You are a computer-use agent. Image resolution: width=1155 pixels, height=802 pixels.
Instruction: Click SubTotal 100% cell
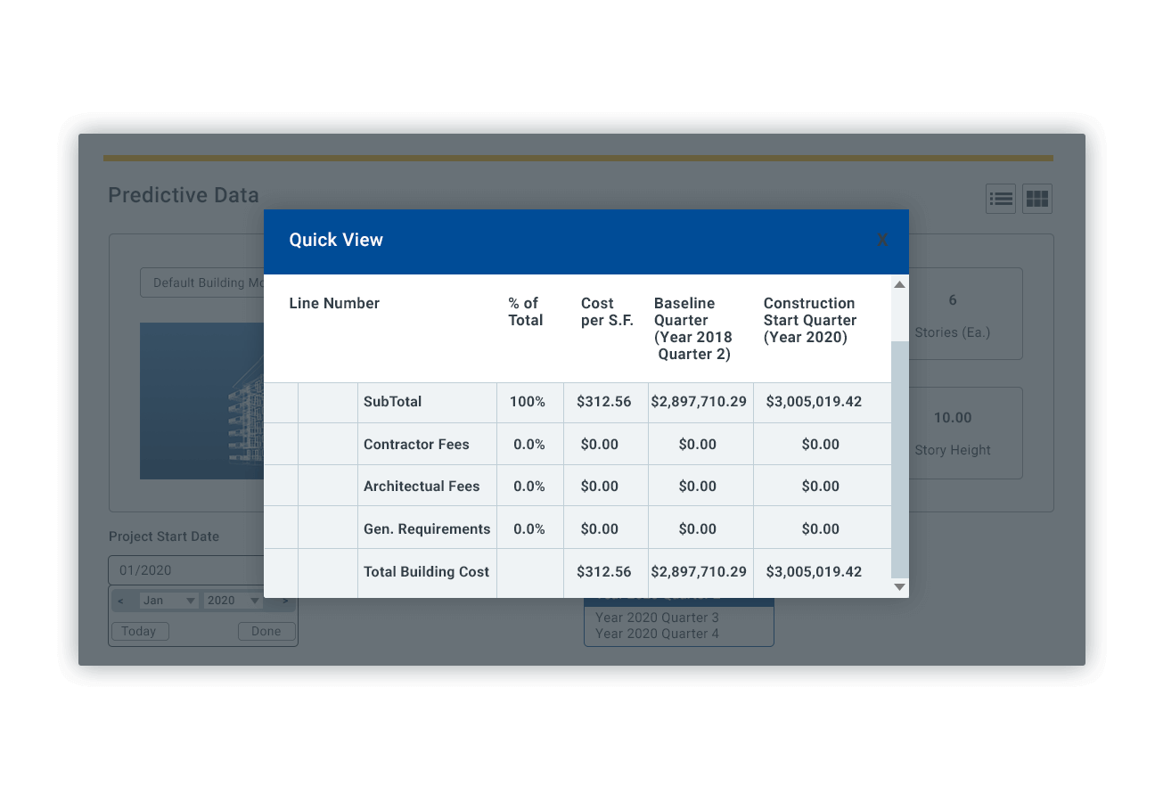pyautogui.click(x=529, y=402)
